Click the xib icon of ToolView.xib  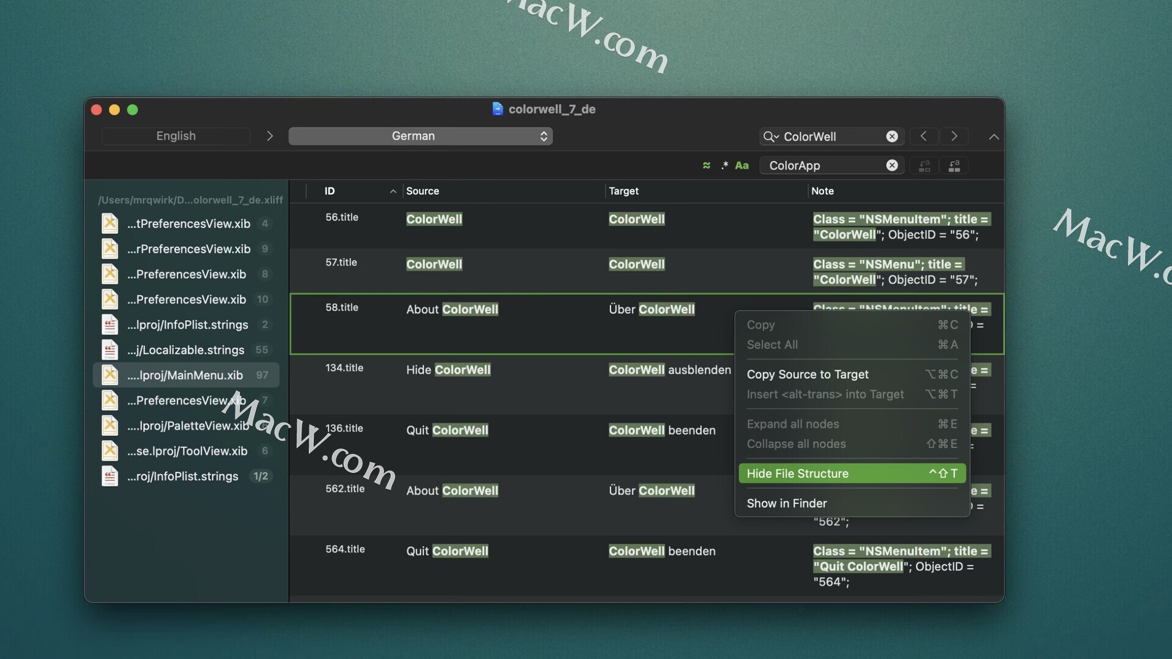pos(110,450)
